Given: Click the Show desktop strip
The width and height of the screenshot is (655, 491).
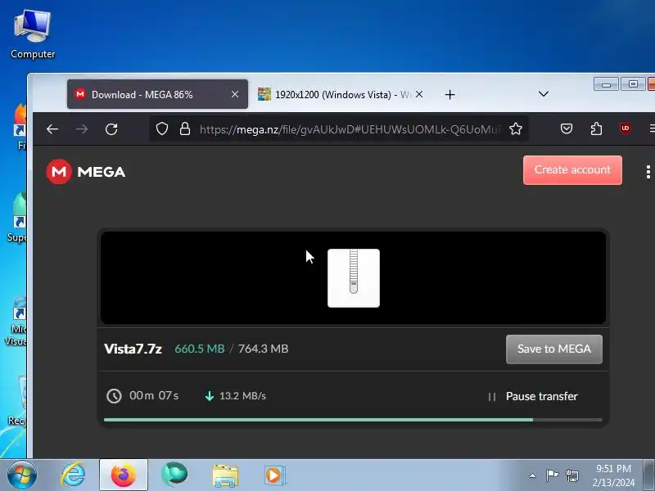Looking at the screenshot, I should pyautogui.click(x=648, y=475).
